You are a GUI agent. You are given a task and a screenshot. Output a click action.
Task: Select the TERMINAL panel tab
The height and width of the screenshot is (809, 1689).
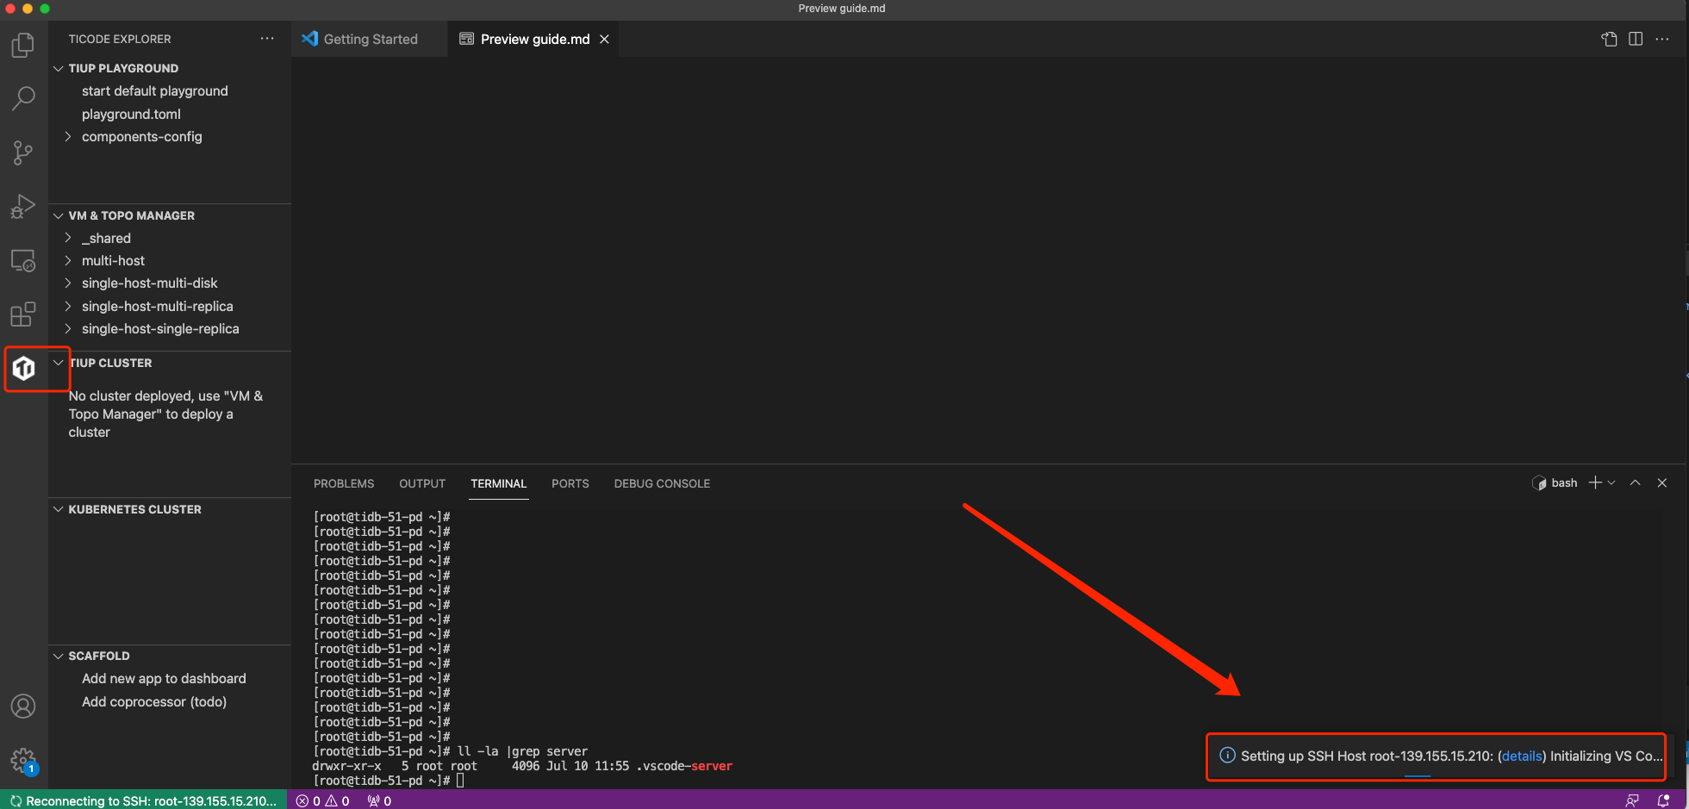(498, 483)
